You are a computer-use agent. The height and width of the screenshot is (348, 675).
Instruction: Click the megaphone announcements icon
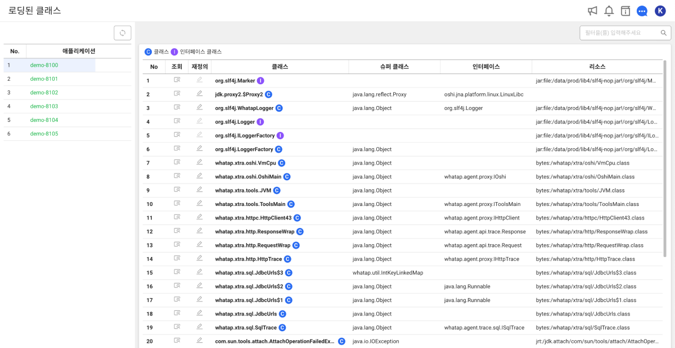[x=592, y=11]
